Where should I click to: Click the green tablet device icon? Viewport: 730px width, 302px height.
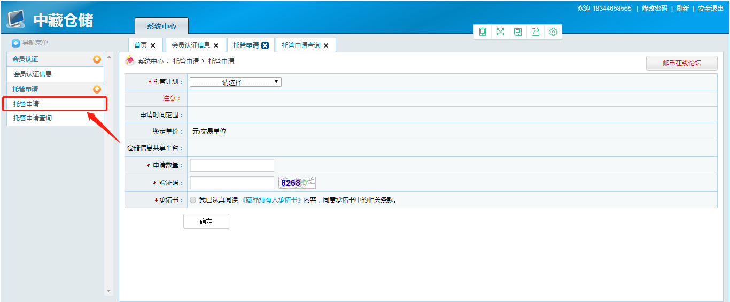483,32
